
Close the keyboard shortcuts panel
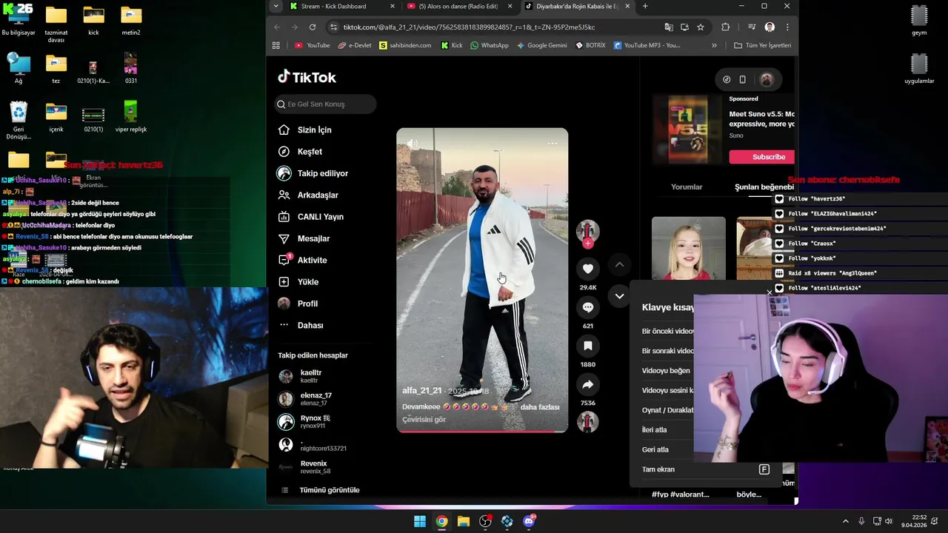769,293
